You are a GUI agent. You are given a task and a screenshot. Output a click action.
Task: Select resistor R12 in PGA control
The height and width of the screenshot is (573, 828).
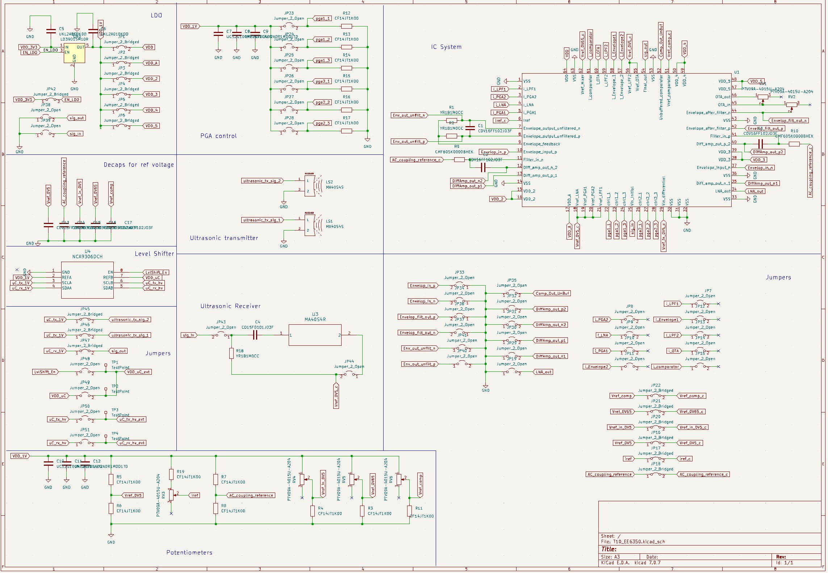(x=347, y=26)
